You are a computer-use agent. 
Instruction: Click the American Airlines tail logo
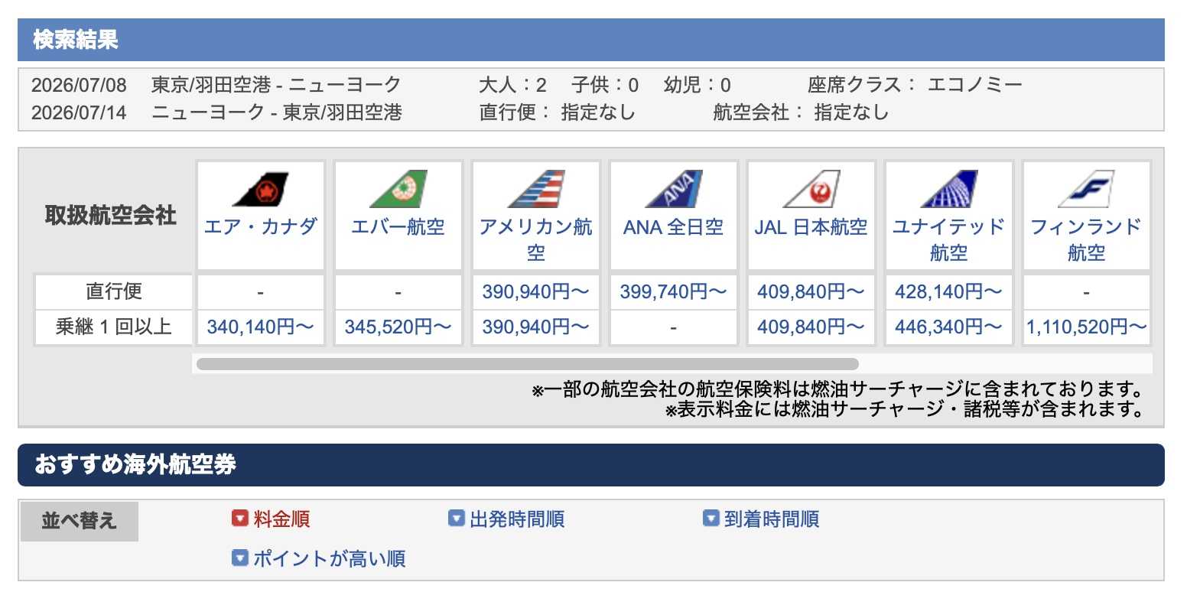535,190
